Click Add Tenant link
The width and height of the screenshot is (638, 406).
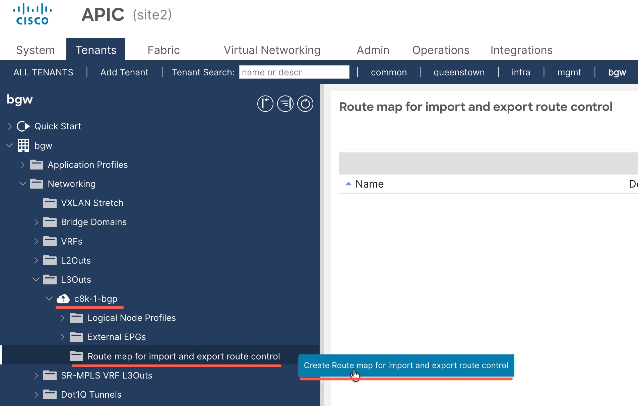click(x=124, y=72)
